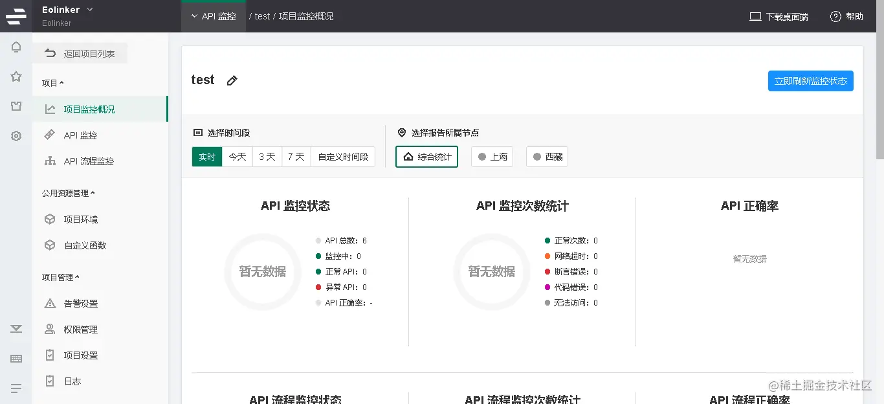Click the desktop monitor icon for 下载桌面端
Screen dimensions: 884x404
pyautogui.click(x=755, y=17)
